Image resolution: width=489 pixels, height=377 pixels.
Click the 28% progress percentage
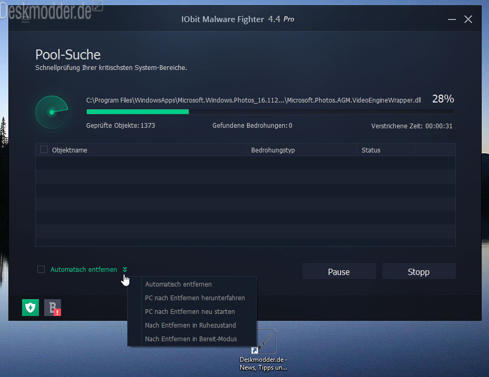click(443, 99)
